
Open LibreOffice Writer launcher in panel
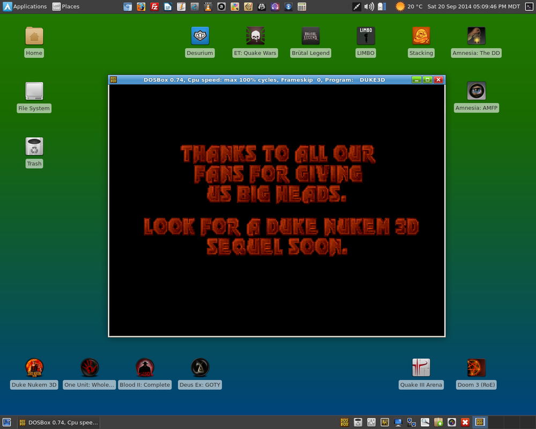[x=168, y=6]
